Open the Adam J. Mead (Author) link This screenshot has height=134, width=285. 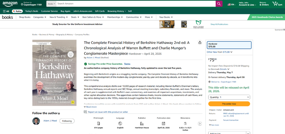pyautogui.click(x=93, y=57)
